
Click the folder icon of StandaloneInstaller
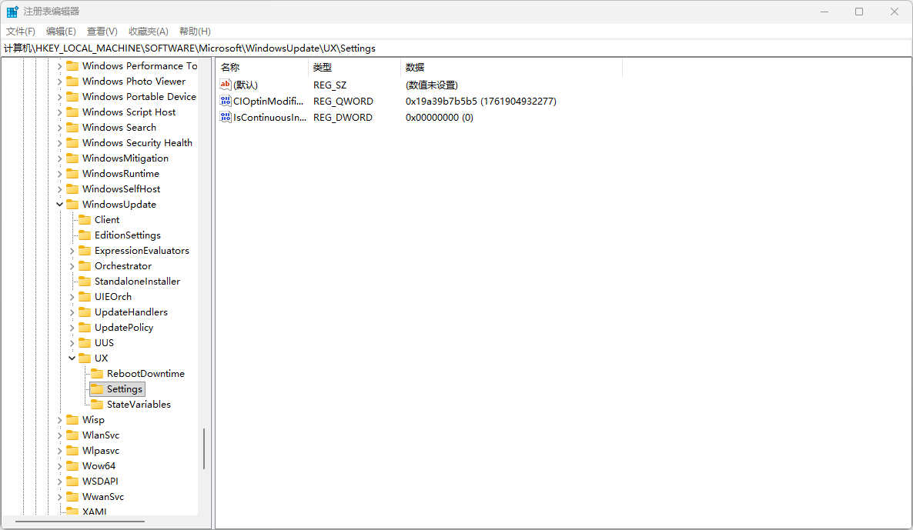(x=85, y=281)
